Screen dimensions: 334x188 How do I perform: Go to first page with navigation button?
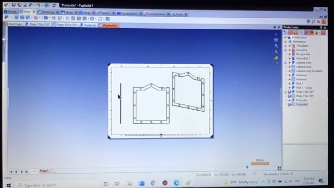click(x=11, y=172)
